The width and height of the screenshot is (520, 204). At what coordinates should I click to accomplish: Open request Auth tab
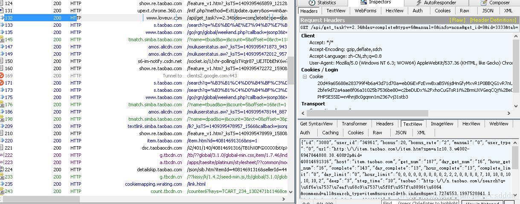coord(418,11)
